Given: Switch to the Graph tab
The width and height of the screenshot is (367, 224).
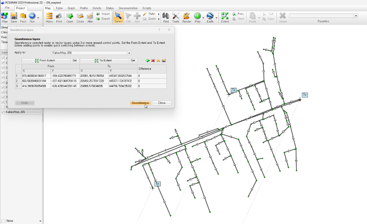Looking at the screenshot, I should pyautogui.click(x=71, y=8).
